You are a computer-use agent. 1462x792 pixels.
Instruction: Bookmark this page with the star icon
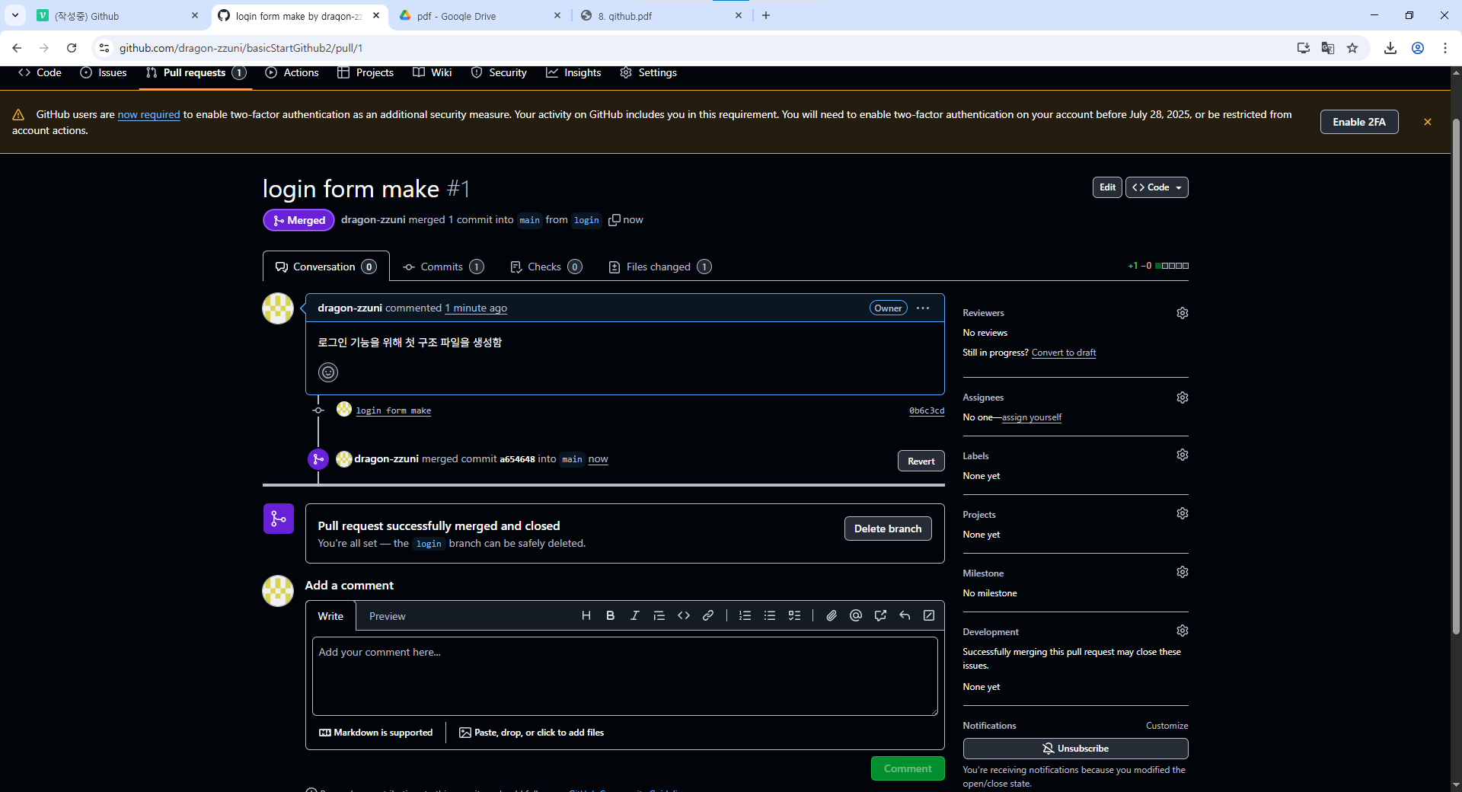[x=1352, y=48]
